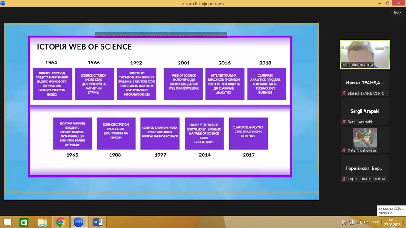Click muted mic icon beside Kate Moskovaya
Image resolution: width=406 pixels, height=228 pixels.
pos(344,150)
